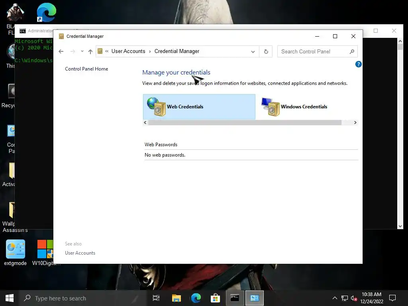Viewport: 408px width, 306px height.
Task: Open Microsoft Store from taskbar
Action: [x=215, y=298]
